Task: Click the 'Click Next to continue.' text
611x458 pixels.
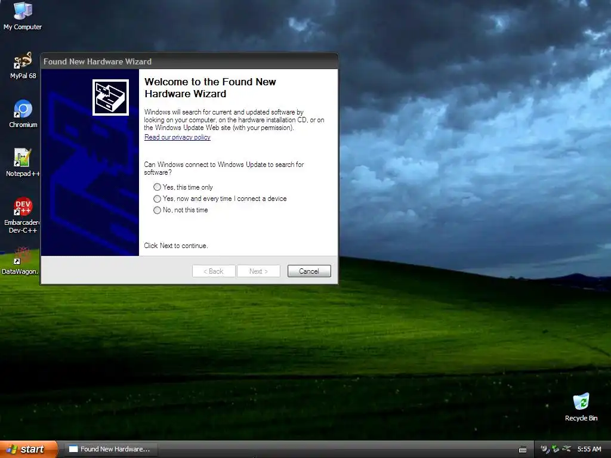Action: coord(176,246)
